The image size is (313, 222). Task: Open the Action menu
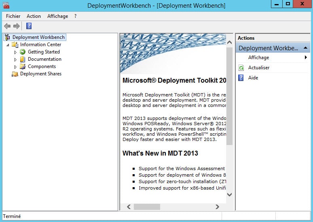tap(34, 16)
